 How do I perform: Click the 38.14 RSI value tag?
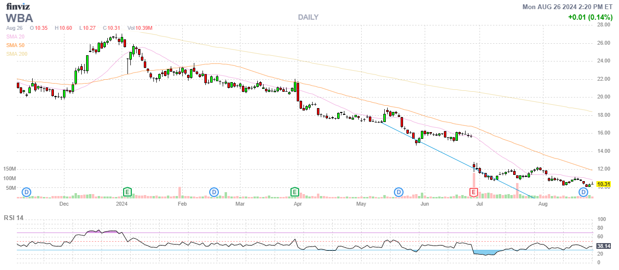[x=604, y=246]
